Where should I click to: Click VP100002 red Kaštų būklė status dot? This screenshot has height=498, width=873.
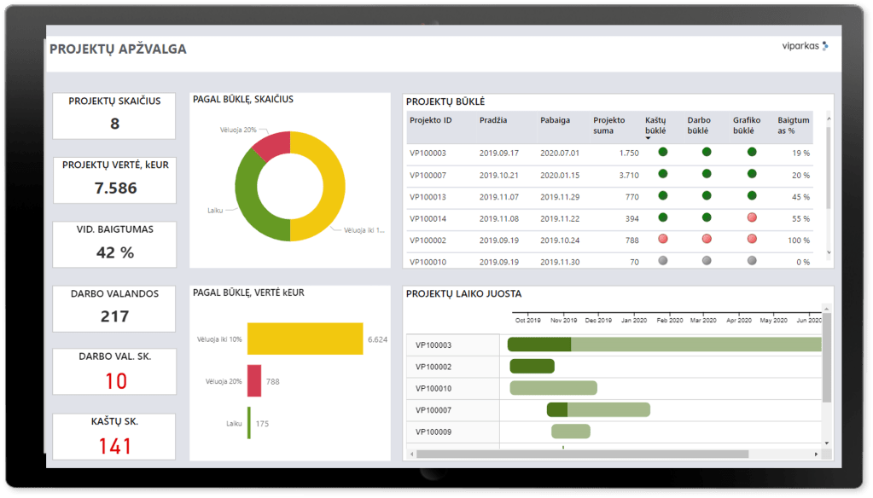pyautogui.click(x=661, y=240)
